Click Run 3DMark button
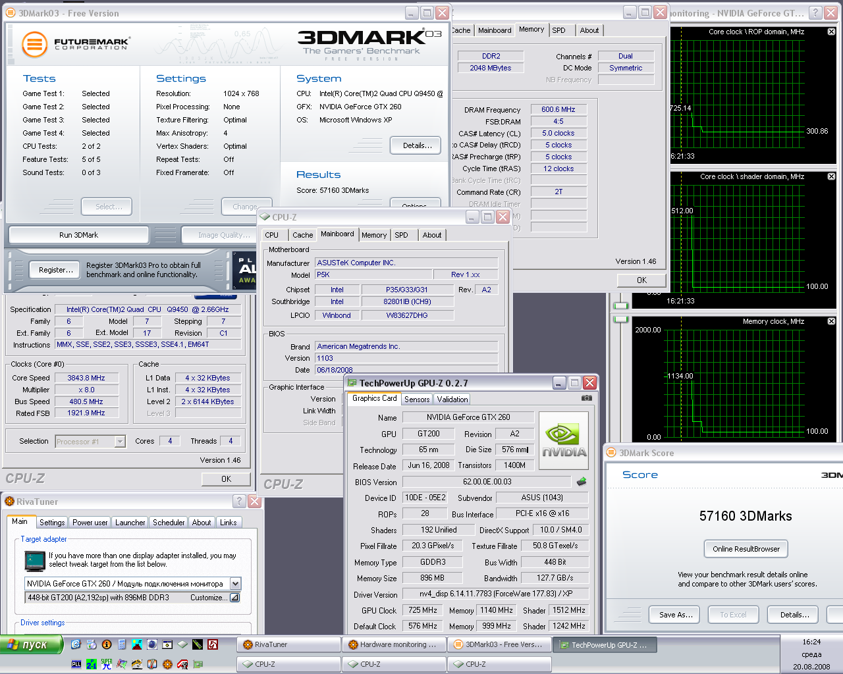Image resolution: width=843 pixels, height=674 pixels. point(78,235)
